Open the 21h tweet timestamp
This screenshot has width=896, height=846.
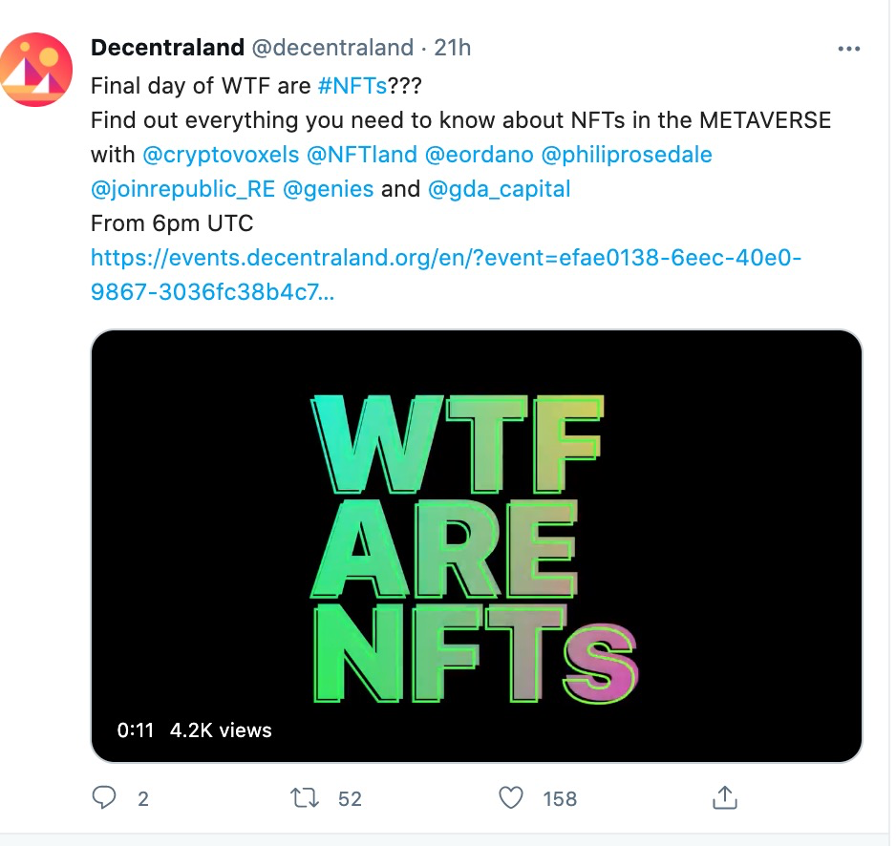[x=452, y=48]
